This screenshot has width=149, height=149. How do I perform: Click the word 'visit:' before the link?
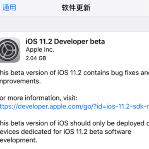tap(70, 98)
